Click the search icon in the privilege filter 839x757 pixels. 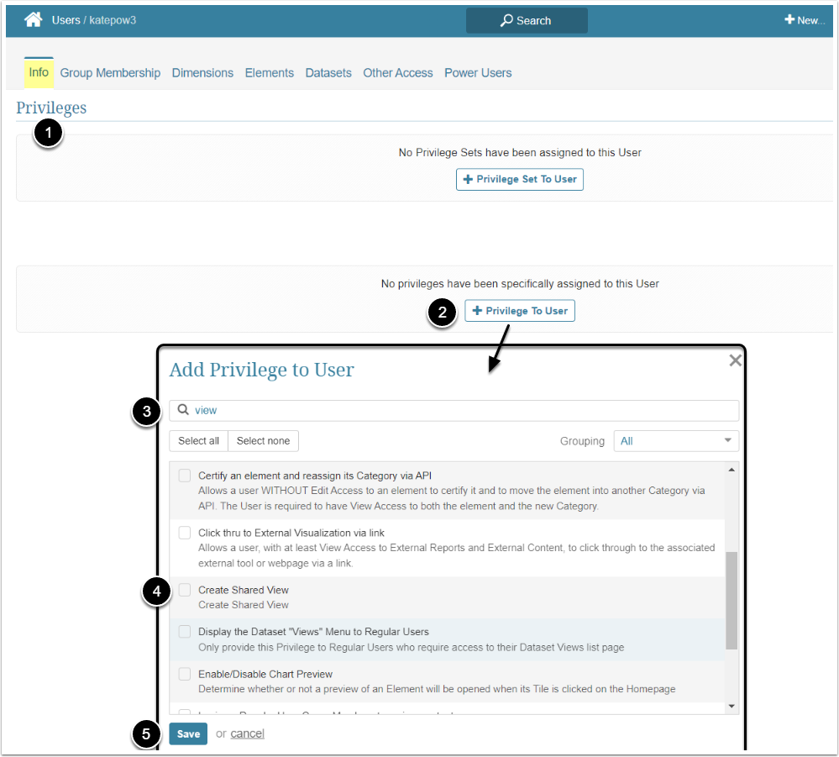(183, 409)
